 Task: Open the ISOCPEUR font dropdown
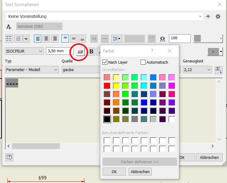pos(24,51)
